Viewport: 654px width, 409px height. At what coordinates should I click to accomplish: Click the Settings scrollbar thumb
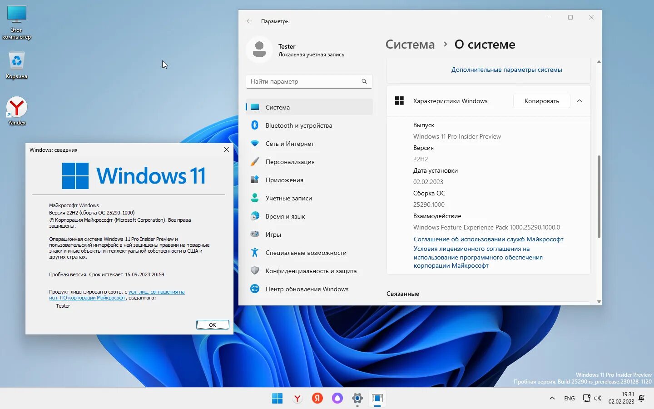[599, 196]
